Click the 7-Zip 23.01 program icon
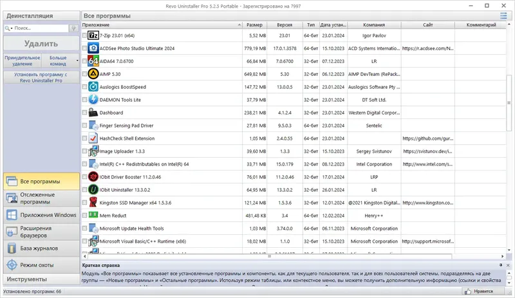The width and height of the screenshot is (515, 298). [x=93, y=35]
